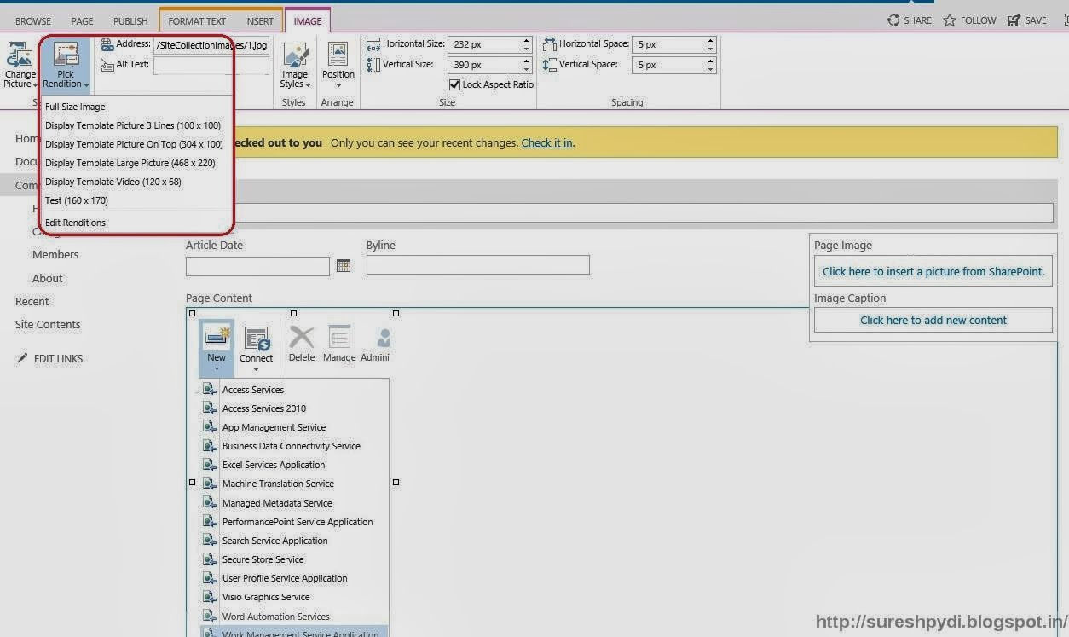Click to insert a picture from SharePoint

tap(933, 271)
